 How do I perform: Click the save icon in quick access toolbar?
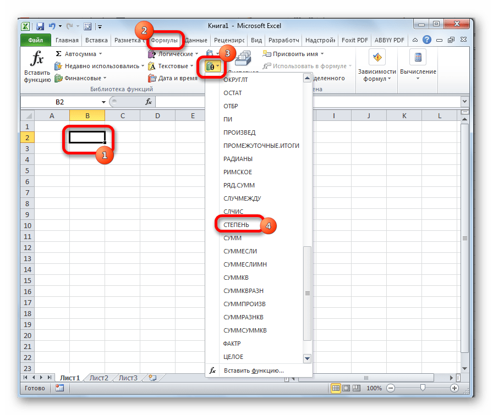40,26
